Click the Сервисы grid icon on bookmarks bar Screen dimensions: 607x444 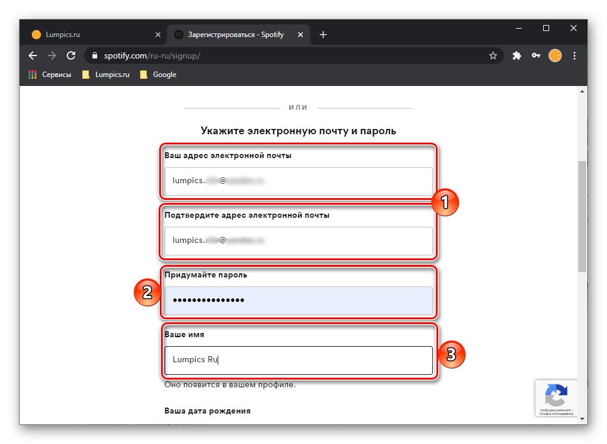tap(32, 74)
